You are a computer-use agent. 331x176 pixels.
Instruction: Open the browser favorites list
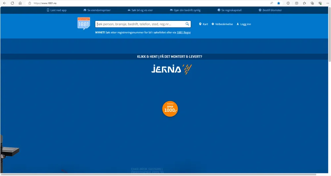(x=304, y=3)
